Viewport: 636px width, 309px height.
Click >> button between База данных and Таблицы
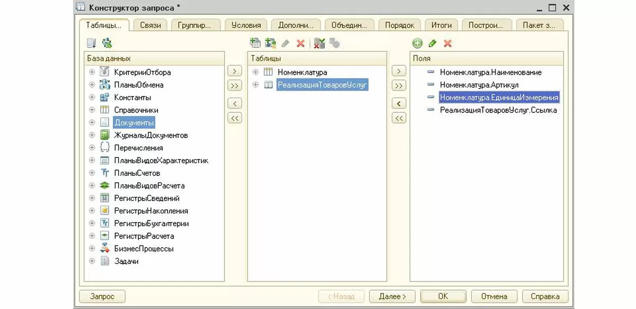(x=234, y=85)
